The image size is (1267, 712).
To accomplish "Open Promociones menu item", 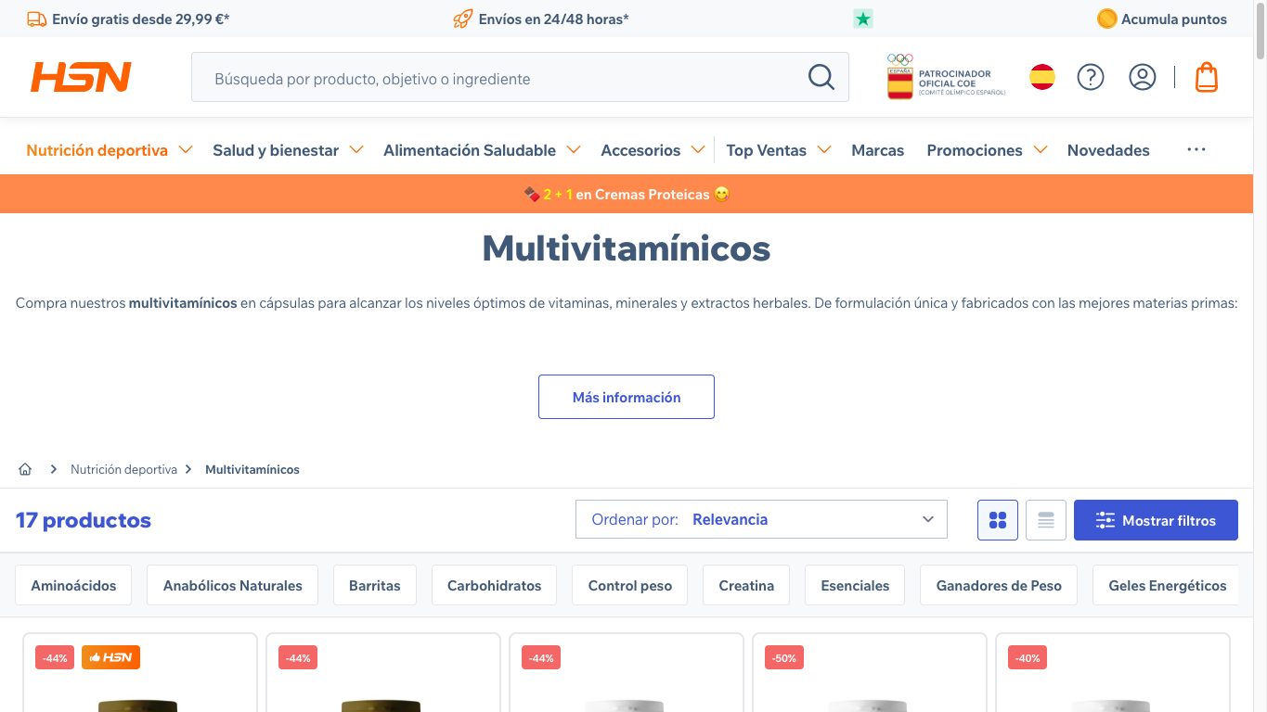I will 975,150.
